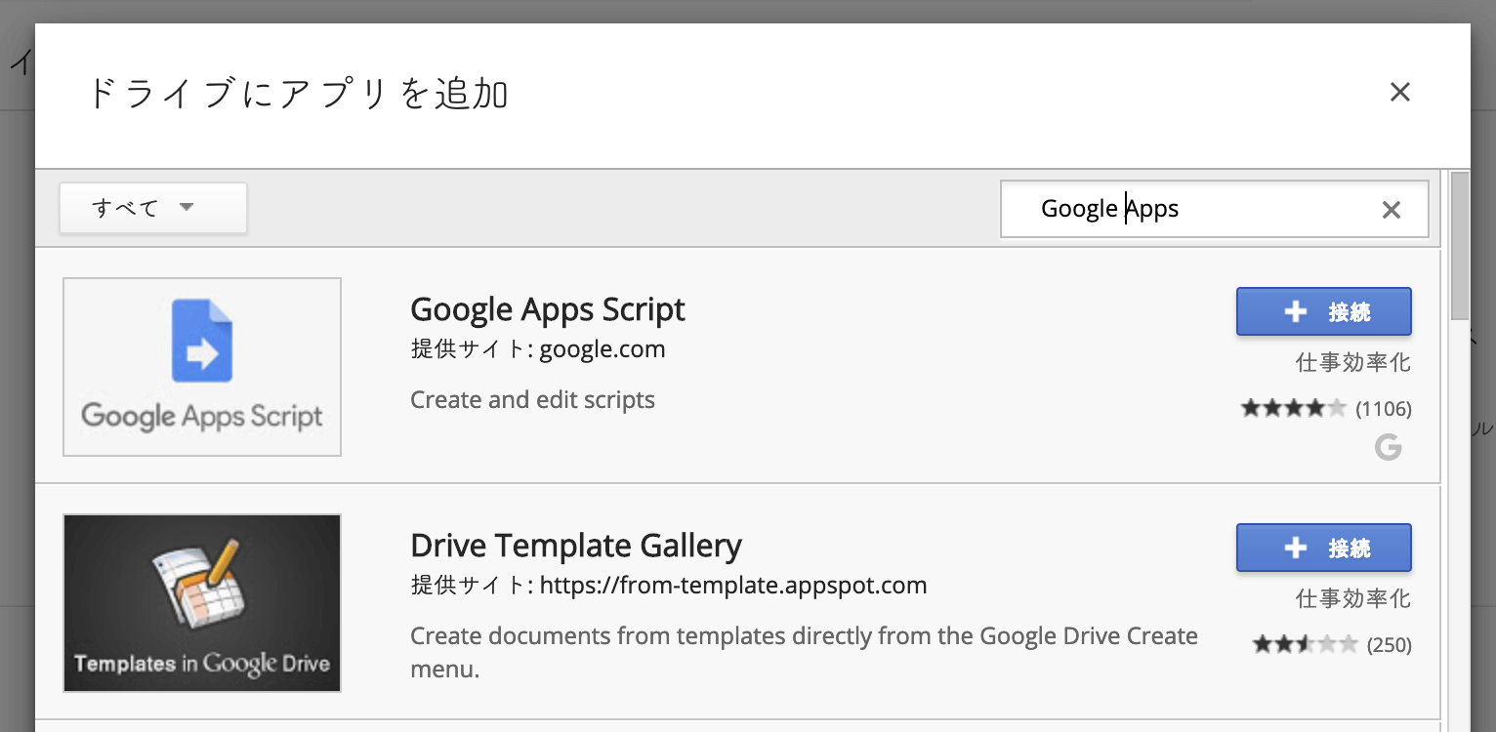Viewport: 1496px width, 732px height.
Task: Click the gray Google G badge icon
Action: click(x=1388, y=448)
